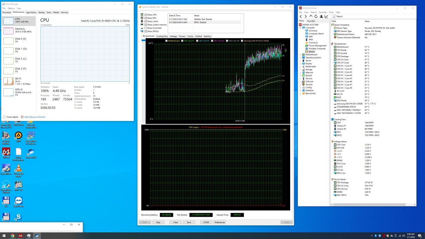Open the graph icon in AIDA64 toolbar

326,16
